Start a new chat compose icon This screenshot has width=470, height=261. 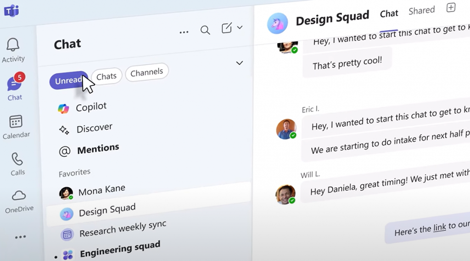(x=227, y=28)
